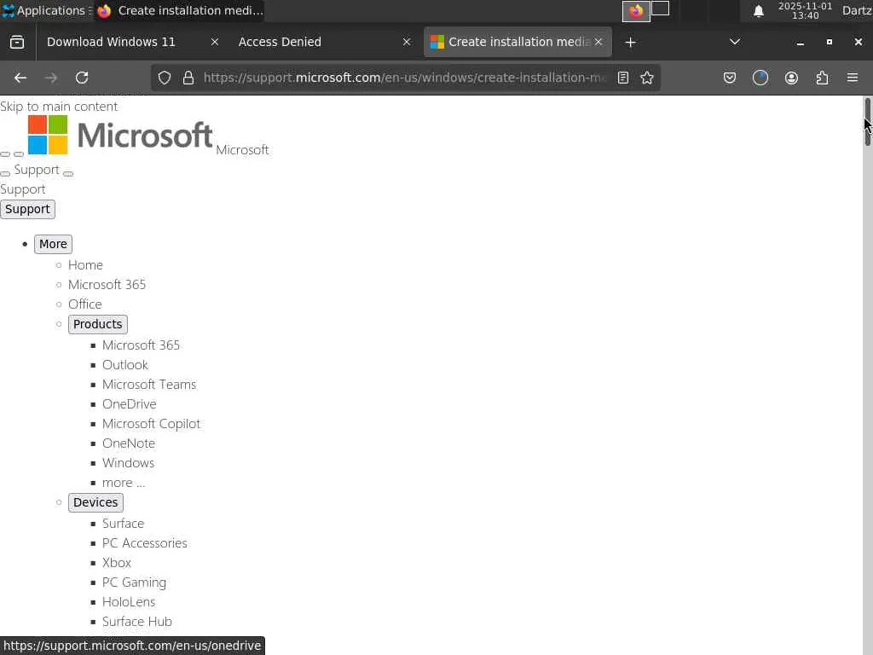Screen dimensions: 873x655
Task: Click the Firefox account avatar icon
Action: pos(791,78)
